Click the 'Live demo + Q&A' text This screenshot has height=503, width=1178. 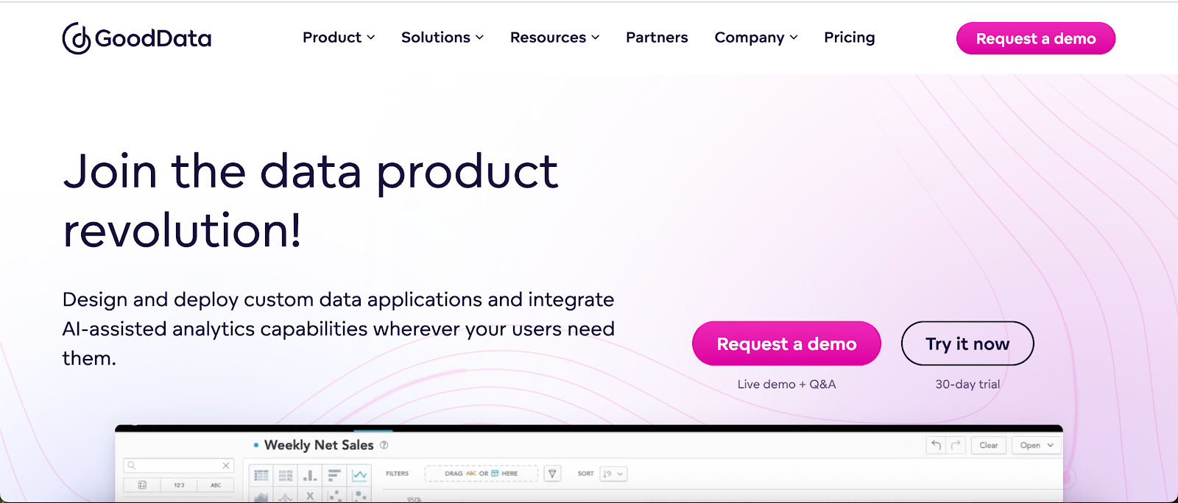pyautogui.click(x=786, y=384)
